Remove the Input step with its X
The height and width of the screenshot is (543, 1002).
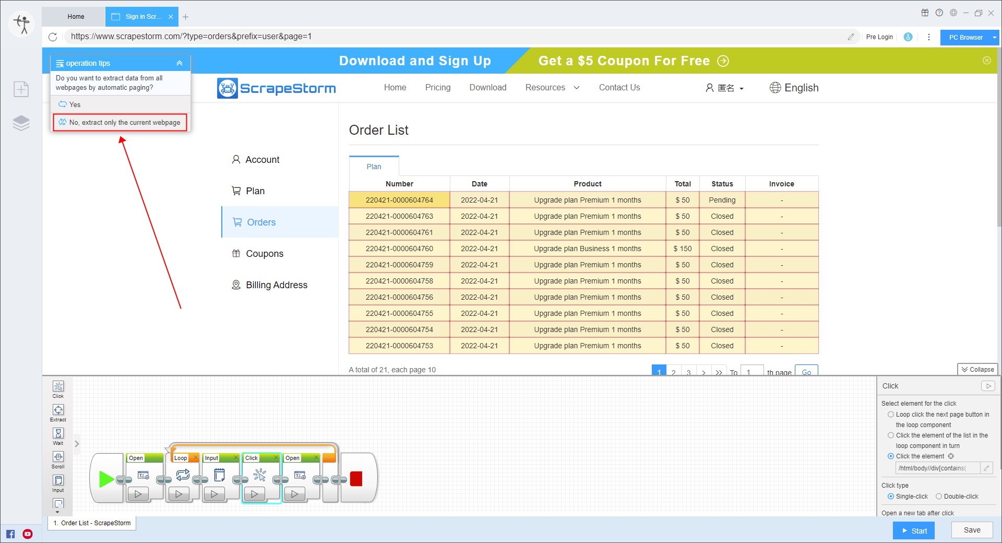pyautogui.click(x=235, y=458)
